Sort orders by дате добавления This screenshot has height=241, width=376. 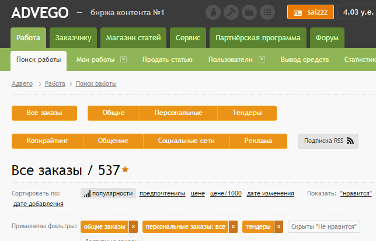38,204
